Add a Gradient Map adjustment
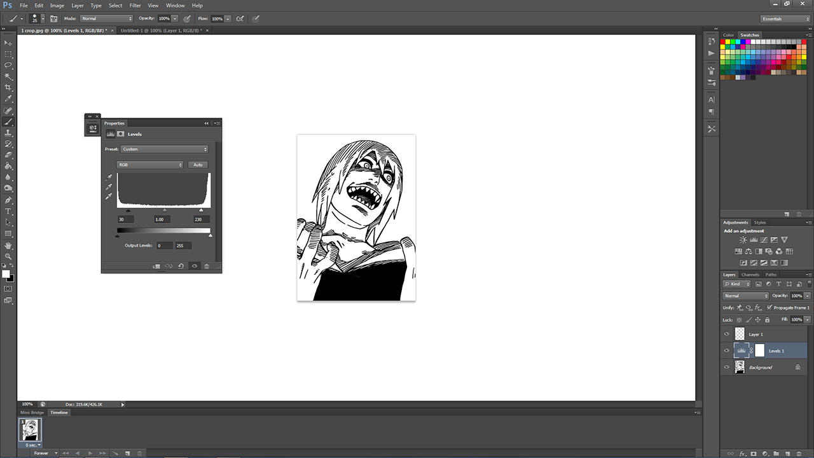Screen dimensions: 814x458 [x=784, y=263]
